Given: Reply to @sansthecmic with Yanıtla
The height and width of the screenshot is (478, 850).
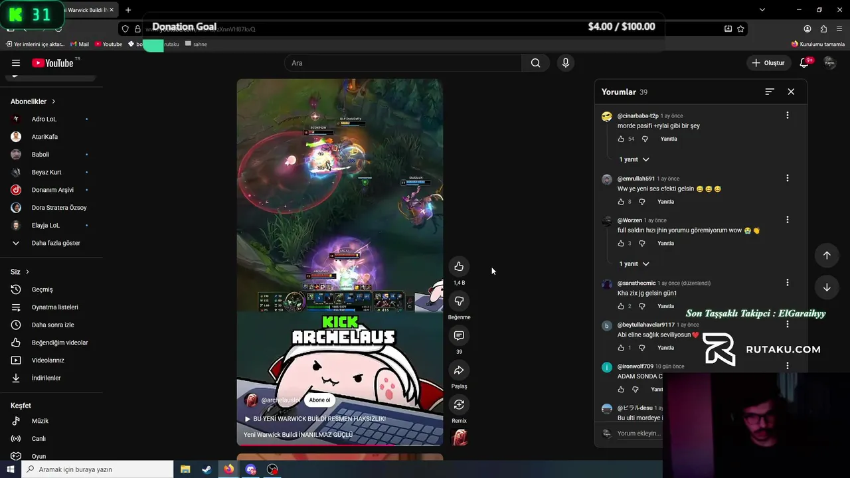Looking at the screenshot, I should click(x=665, y=306).
